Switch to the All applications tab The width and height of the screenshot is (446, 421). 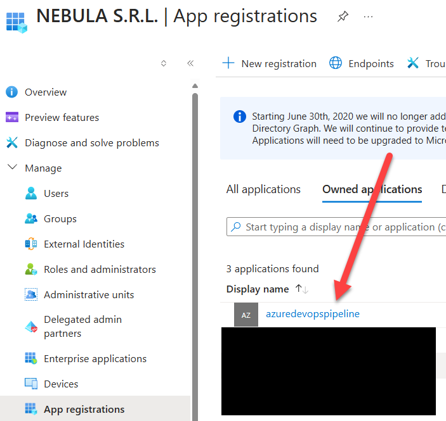263,189
